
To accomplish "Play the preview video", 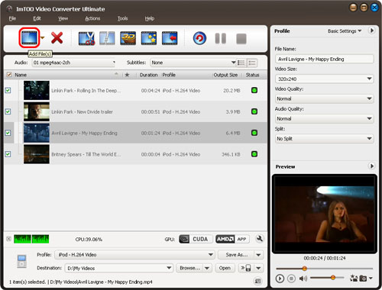I will coord(280,279).
